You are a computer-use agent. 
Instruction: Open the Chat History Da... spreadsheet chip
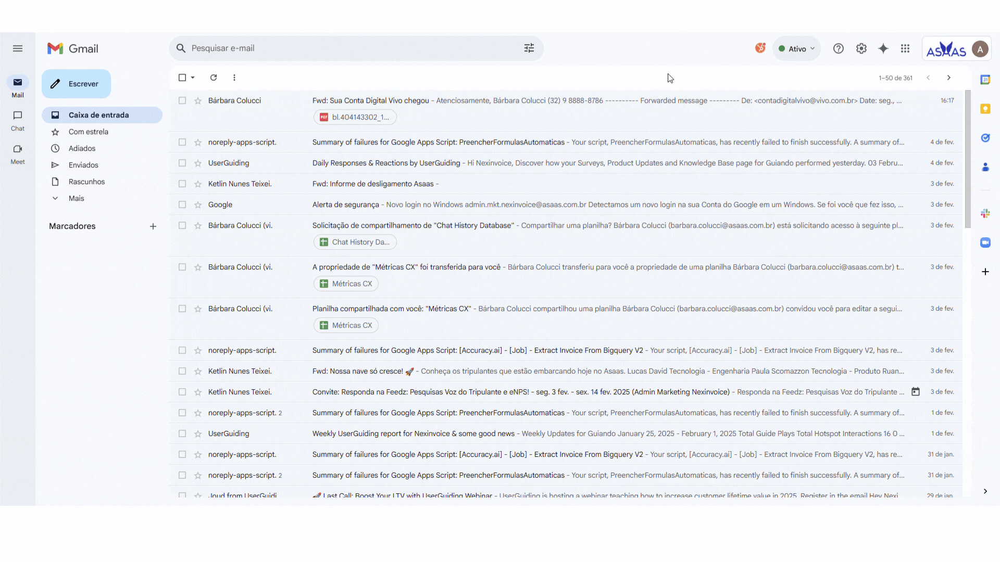pyautogui.click(x=355, y=242)
